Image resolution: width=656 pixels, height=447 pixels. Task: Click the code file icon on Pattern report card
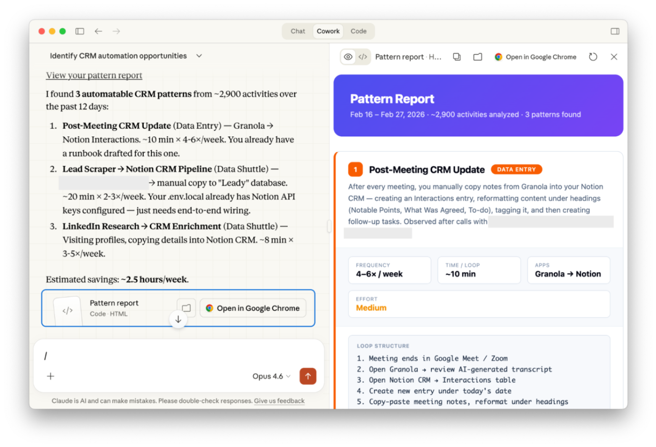click(x=68, y=311)
